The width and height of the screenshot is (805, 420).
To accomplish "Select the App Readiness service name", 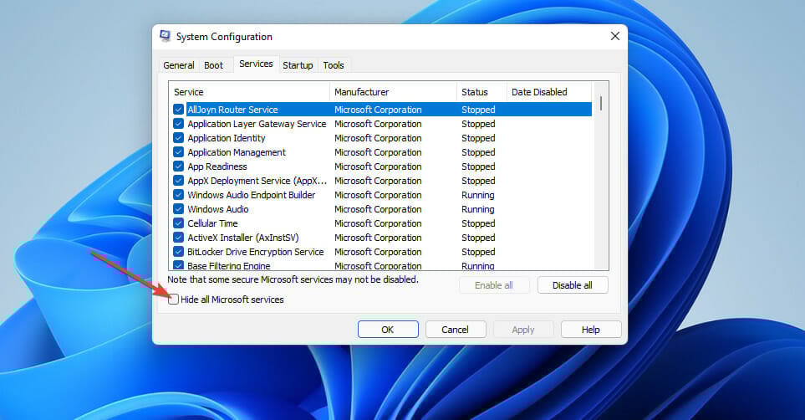I will pyautogui.click(x=217, y=166).
